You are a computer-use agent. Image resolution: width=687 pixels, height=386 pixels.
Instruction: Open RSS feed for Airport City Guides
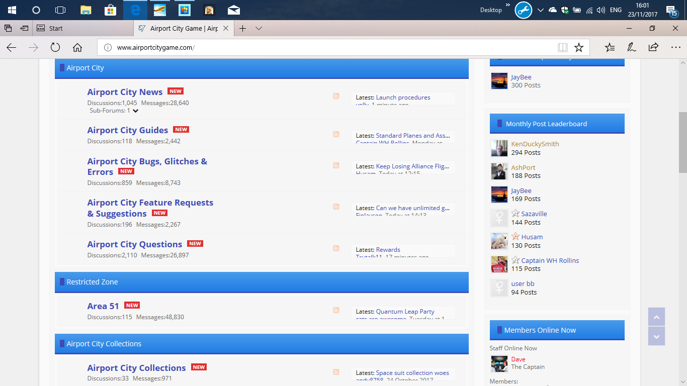pyautogui.click(x=336, y=134)
